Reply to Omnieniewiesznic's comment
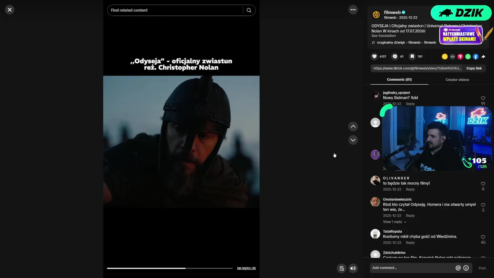Image resolution: width=494 pixels, height=278 pixels. (x=410, y=215)
